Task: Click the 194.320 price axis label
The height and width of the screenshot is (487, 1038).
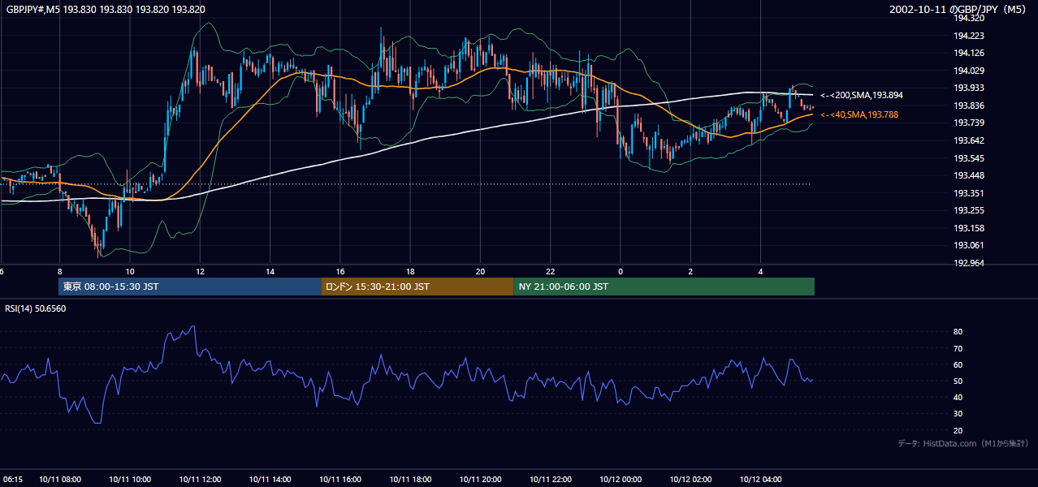Action: point(969,18)
